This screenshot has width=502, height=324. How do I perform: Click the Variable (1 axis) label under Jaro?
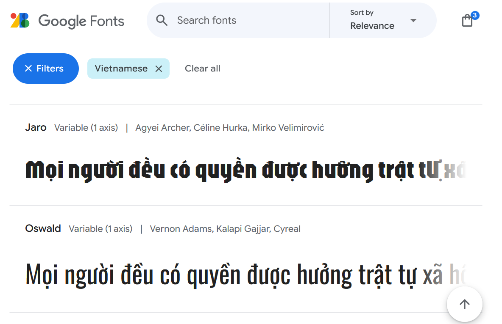coord(86,127)
